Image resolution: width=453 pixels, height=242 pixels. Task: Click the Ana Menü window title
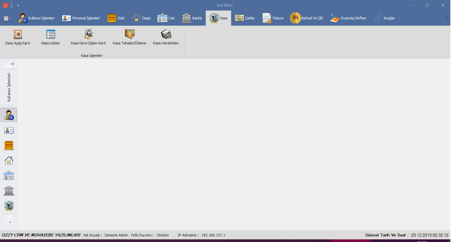click(225, 5)
